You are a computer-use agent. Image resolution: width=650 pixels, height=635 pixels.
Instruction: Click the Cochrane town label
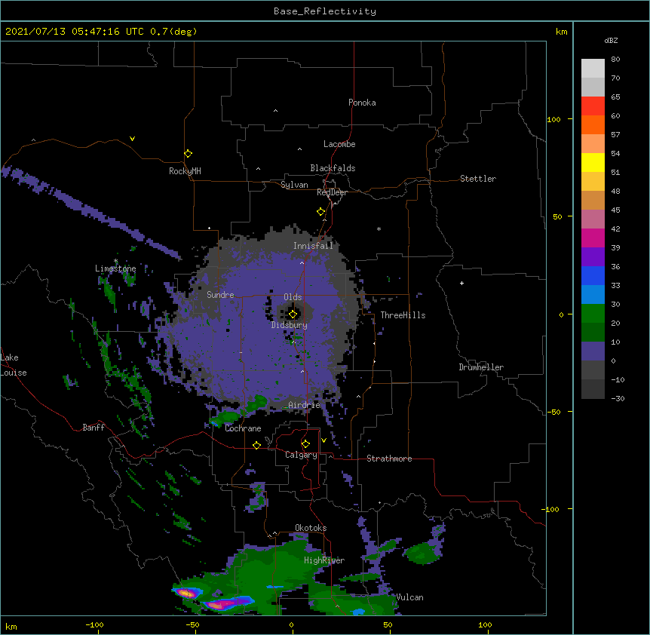click(243, 428)
